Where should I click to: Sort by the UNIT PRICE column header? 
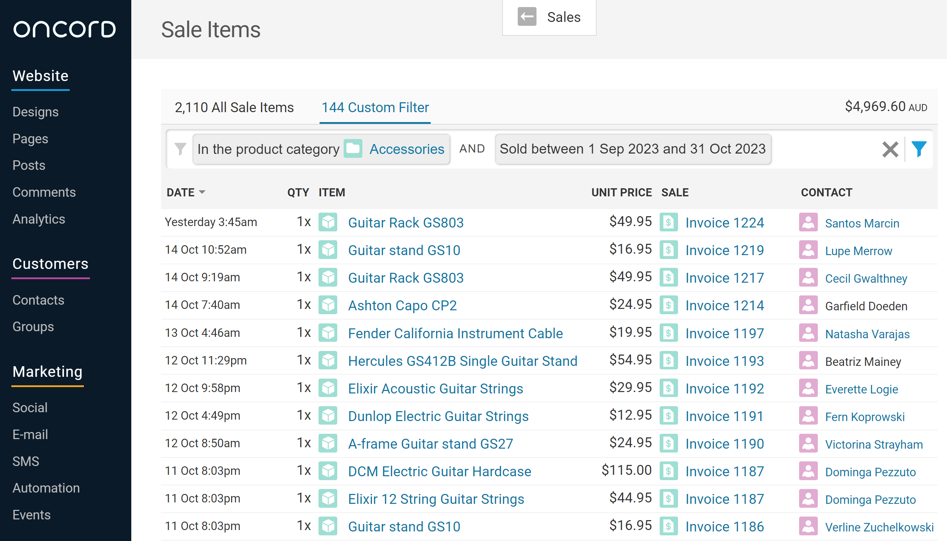point(621,192)
